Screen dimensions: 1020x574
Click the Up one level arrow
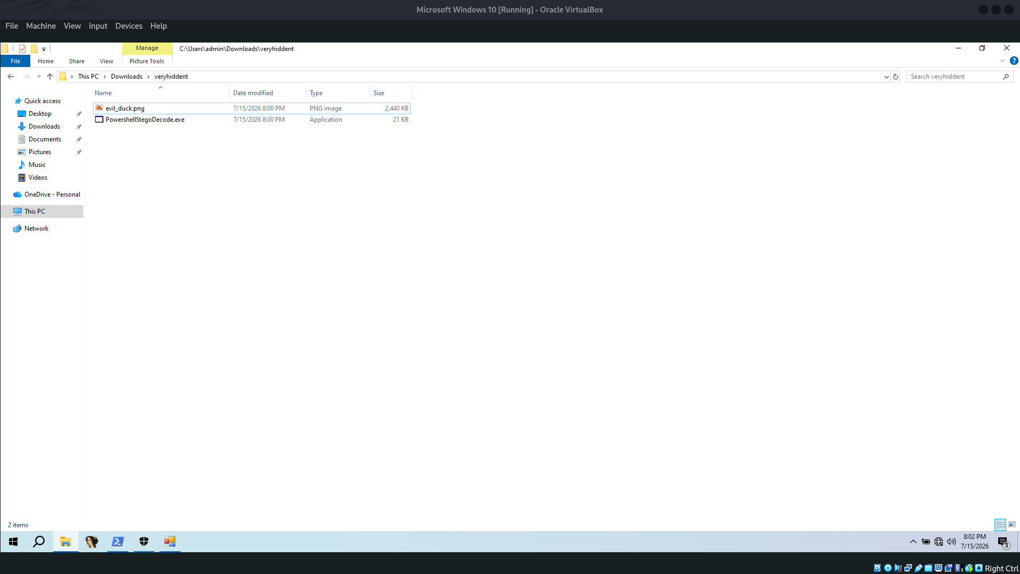(x=50, y=77)
